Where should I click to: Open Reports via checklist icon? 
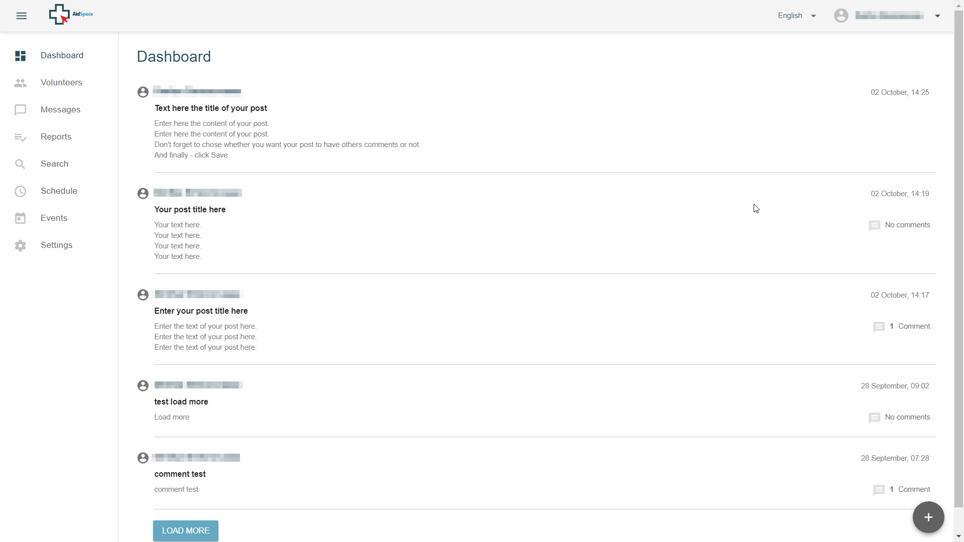[20, 137]
